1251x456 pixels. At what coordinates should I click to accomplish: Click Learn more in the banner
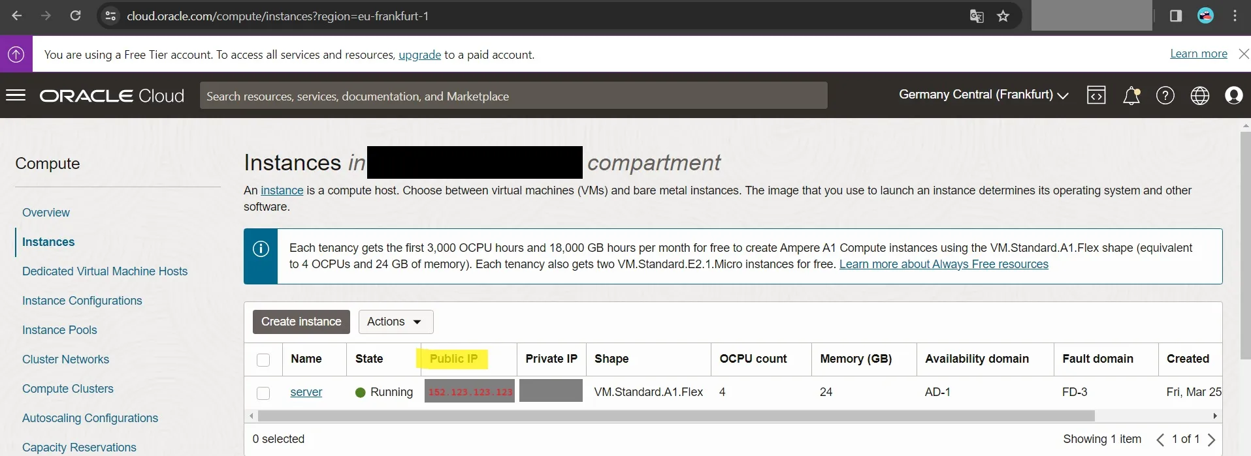coord(1199,54)
